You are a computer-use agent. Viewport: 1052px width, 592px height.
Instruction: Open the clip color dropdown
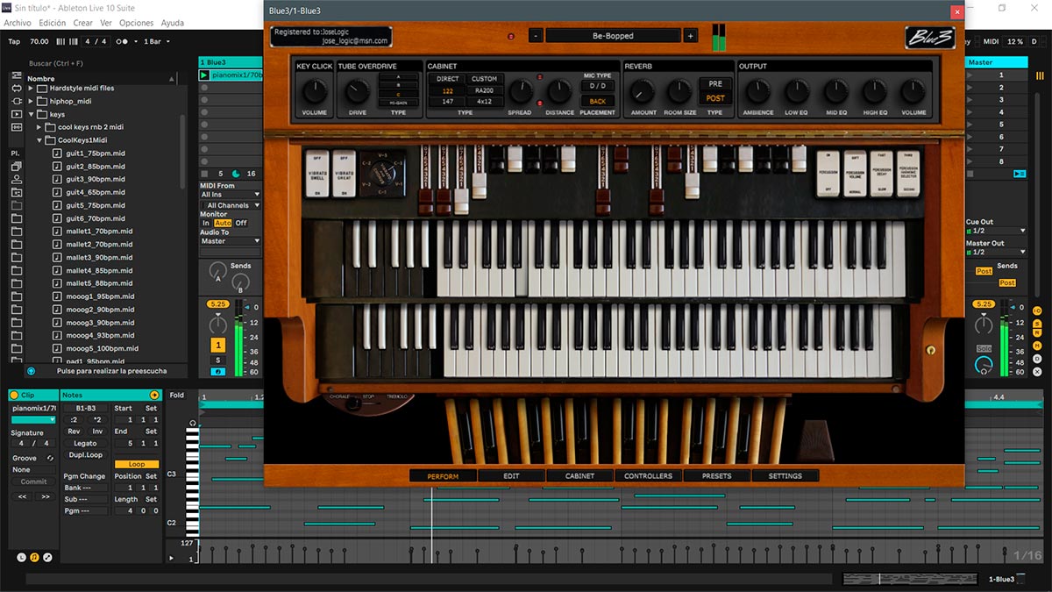click(x=33, y=420)
